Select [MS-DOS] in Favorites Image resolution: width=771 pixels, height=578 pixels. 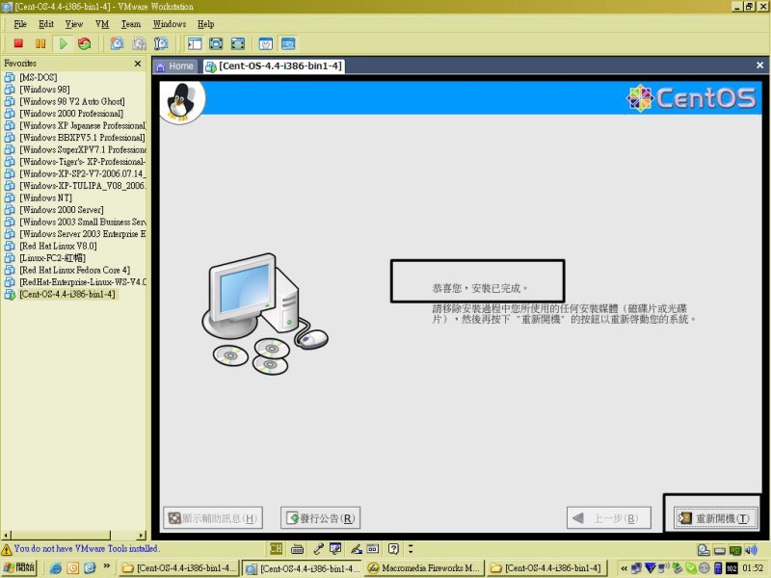(x=39, y=77)
